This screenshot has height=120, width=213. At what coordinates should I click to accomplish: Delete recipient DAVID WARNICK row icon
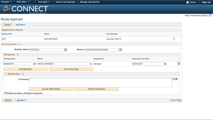(x=179, y=64)
